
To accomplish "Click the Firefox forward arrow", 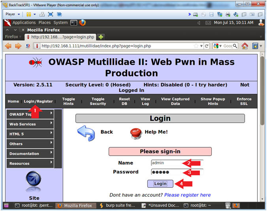I will click(x=18, y=46).
